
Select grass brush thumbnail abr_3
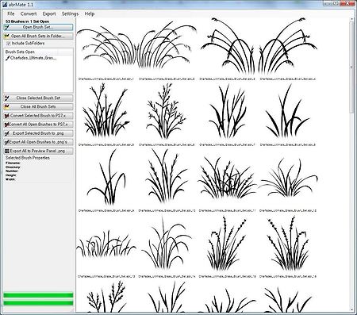[x=227, y=46]
